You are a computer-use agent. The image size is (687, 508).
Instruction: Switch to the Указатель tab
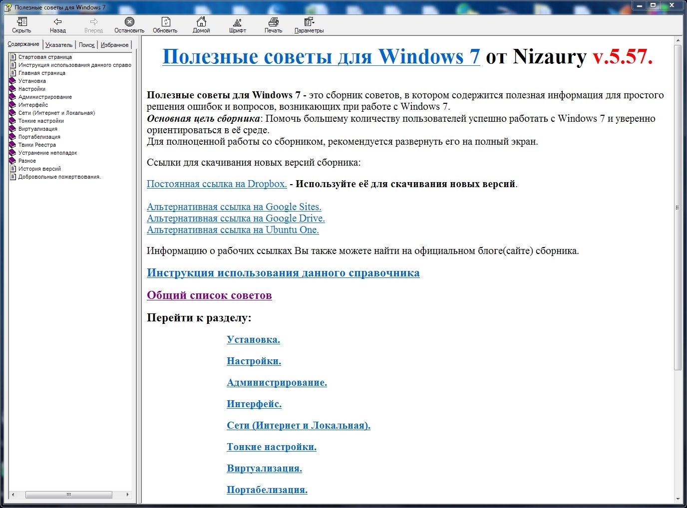[x=59, y=45]
